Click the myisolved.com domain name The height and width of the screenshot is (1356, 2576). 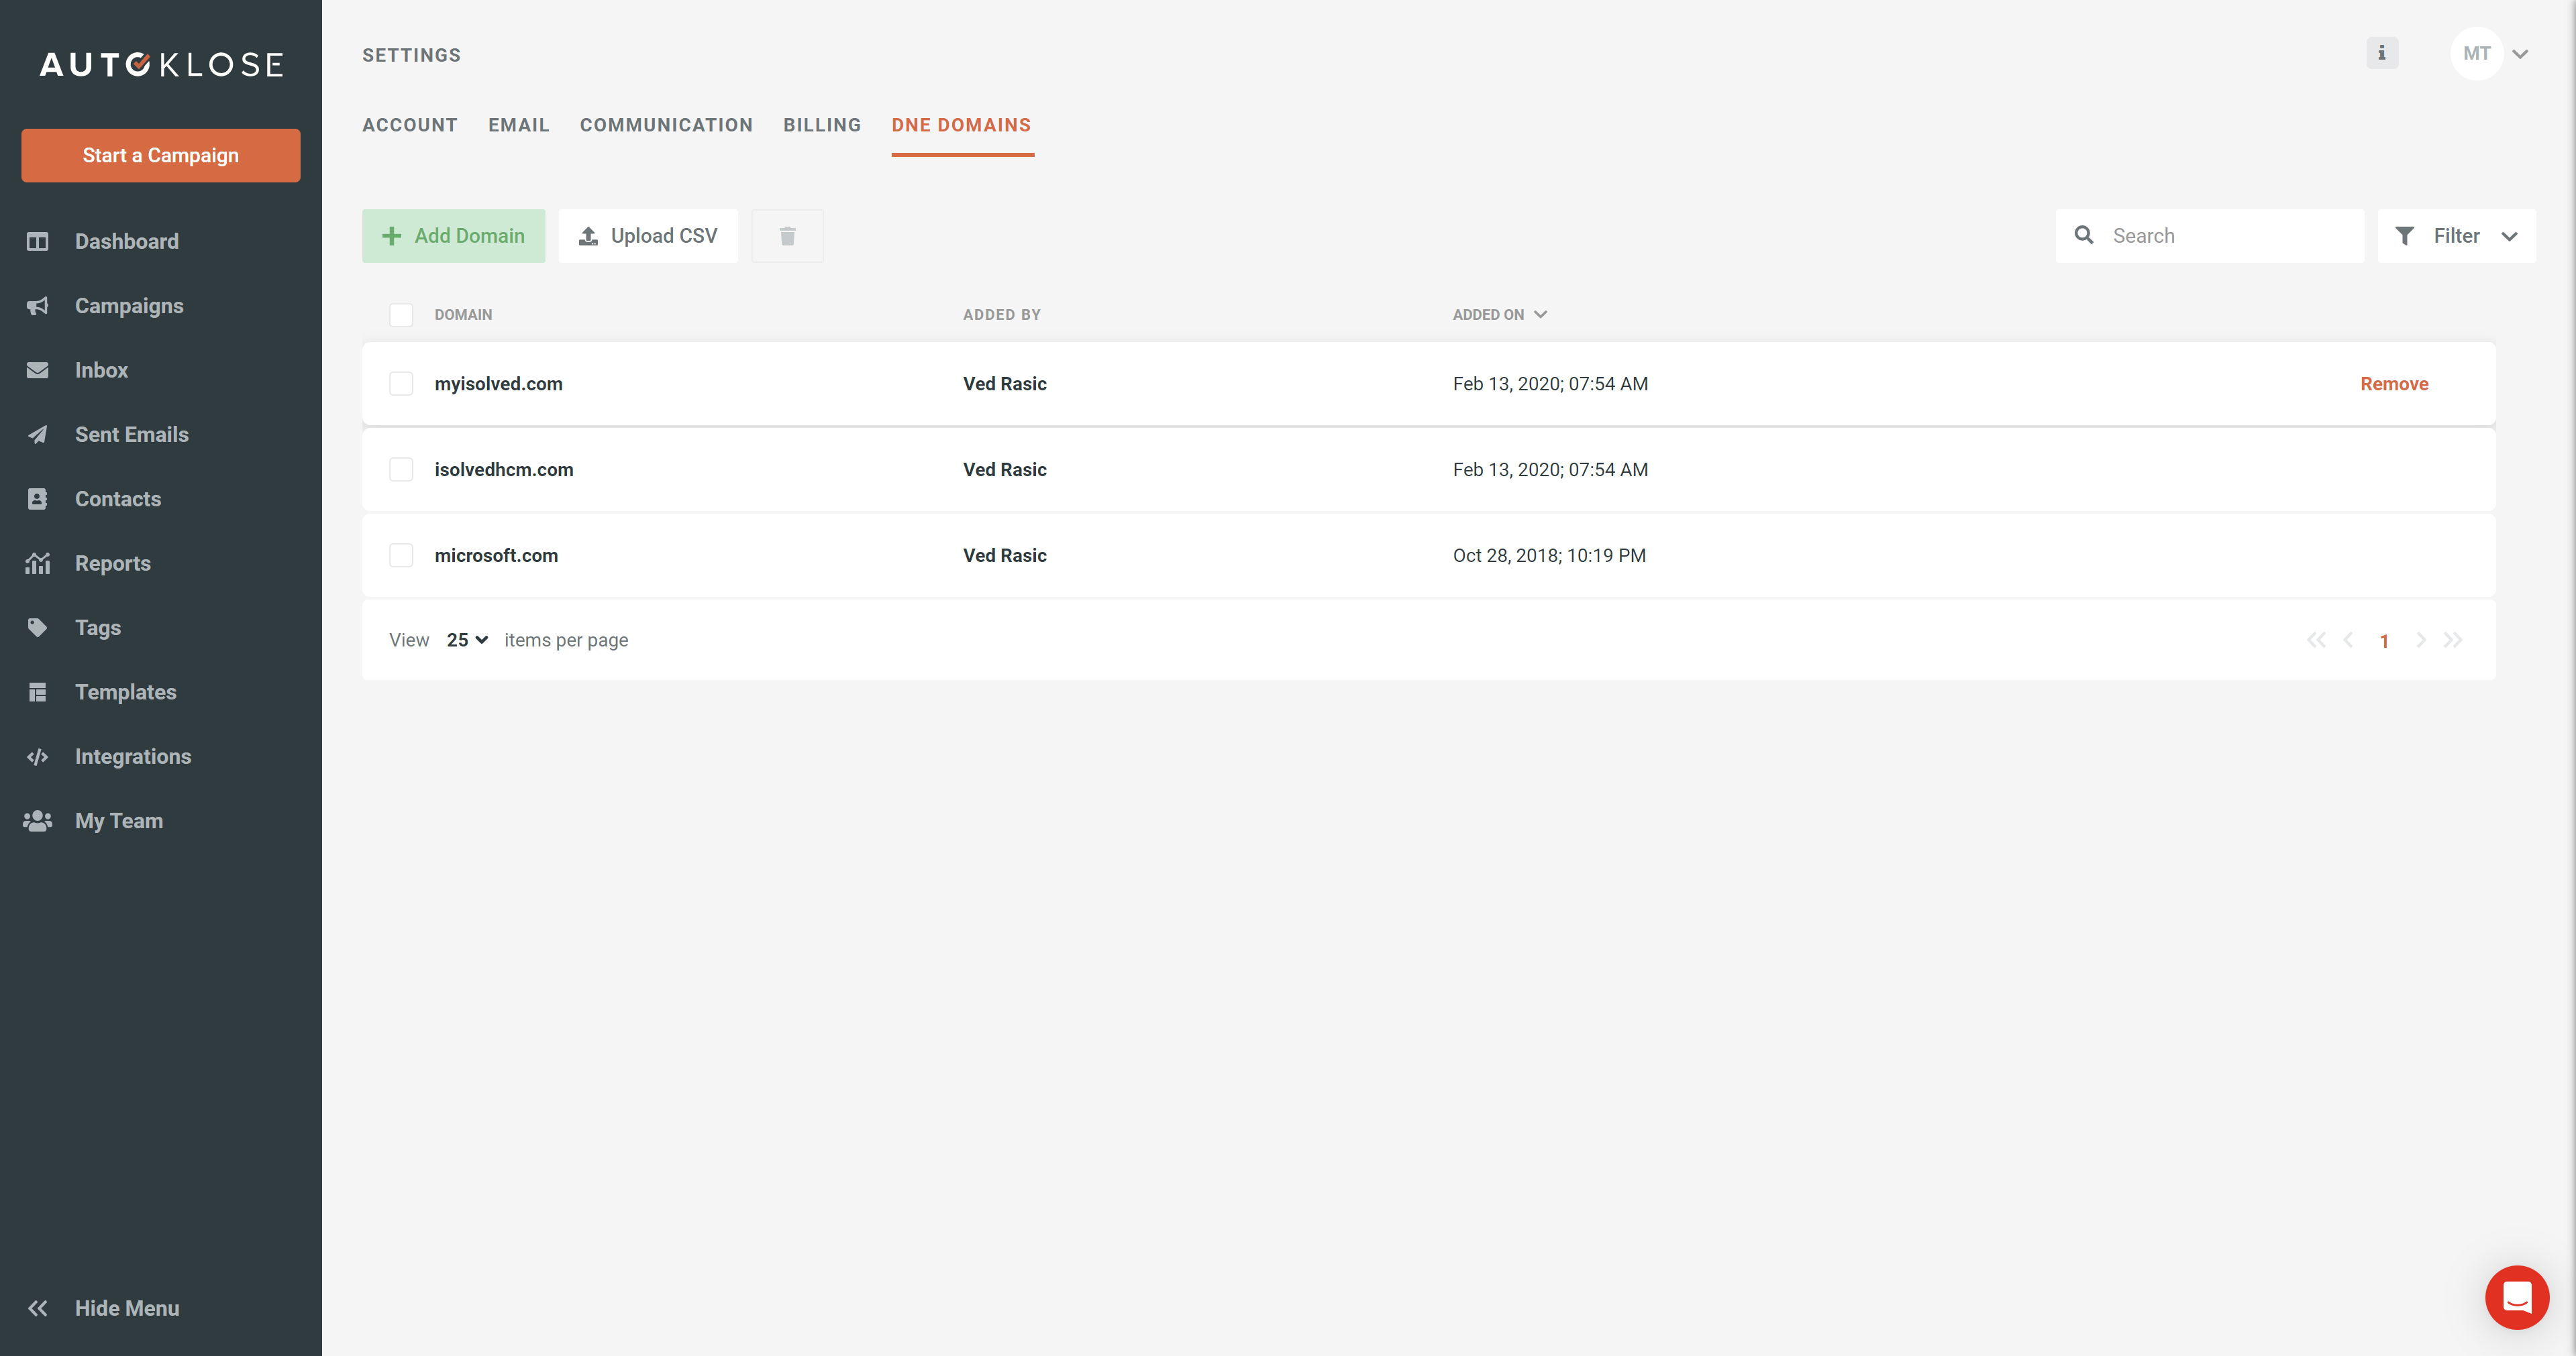[498, 384]
